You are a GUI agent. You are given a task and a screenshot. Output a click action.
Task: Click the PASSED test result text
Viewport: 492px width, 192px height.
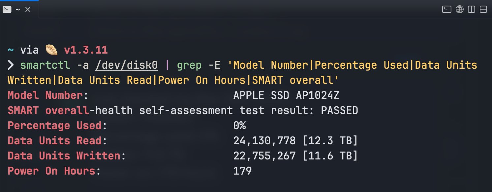coord(340,110)
